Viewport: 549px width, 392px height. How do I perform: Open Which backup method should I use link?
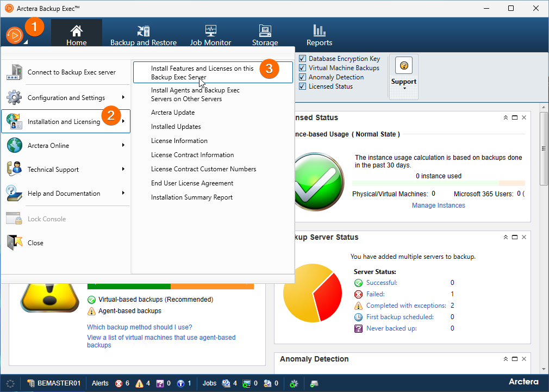tap(139, 327)
